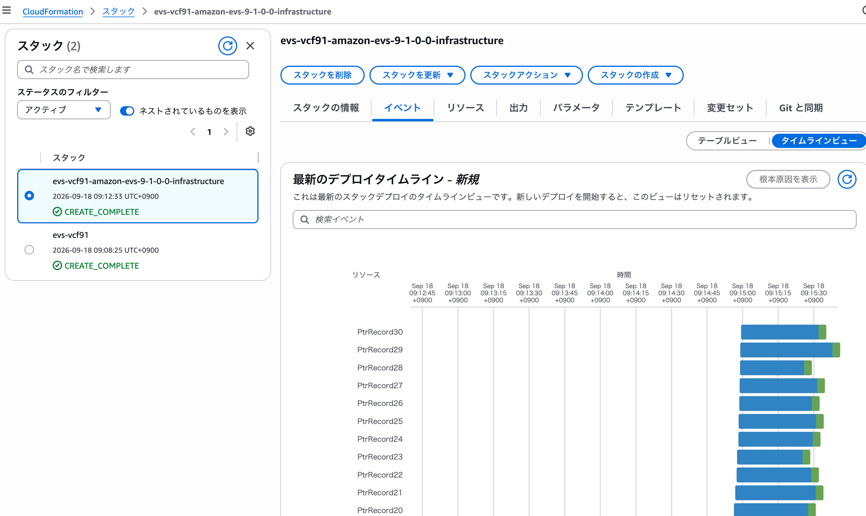Click PtrRecord21 timeline bar

(x=779, y=493)
